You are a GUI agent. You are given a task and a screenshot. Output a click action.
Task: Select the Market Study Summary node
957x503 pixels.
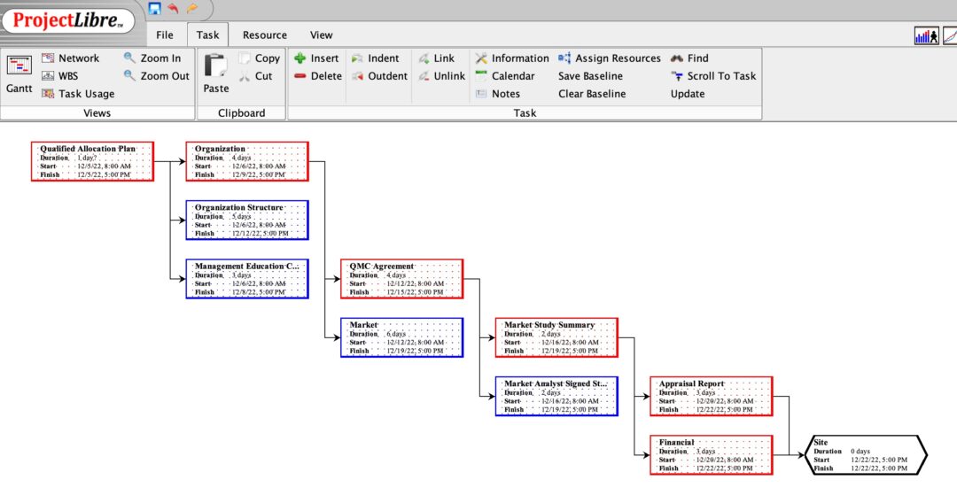coord(556,337)
